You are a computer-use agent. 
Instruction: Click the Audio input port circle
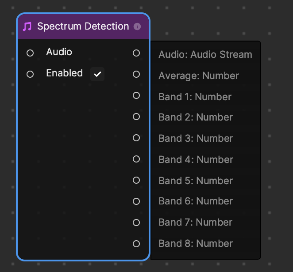tap(30, 53)
